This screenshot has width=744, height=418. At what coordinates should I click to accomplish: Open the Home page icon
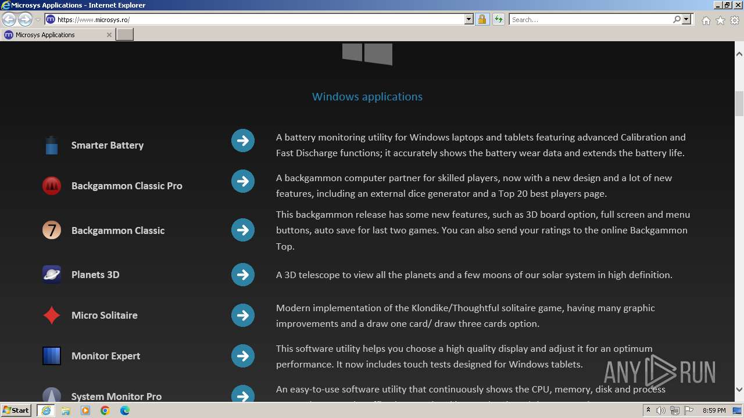(706, 20)
